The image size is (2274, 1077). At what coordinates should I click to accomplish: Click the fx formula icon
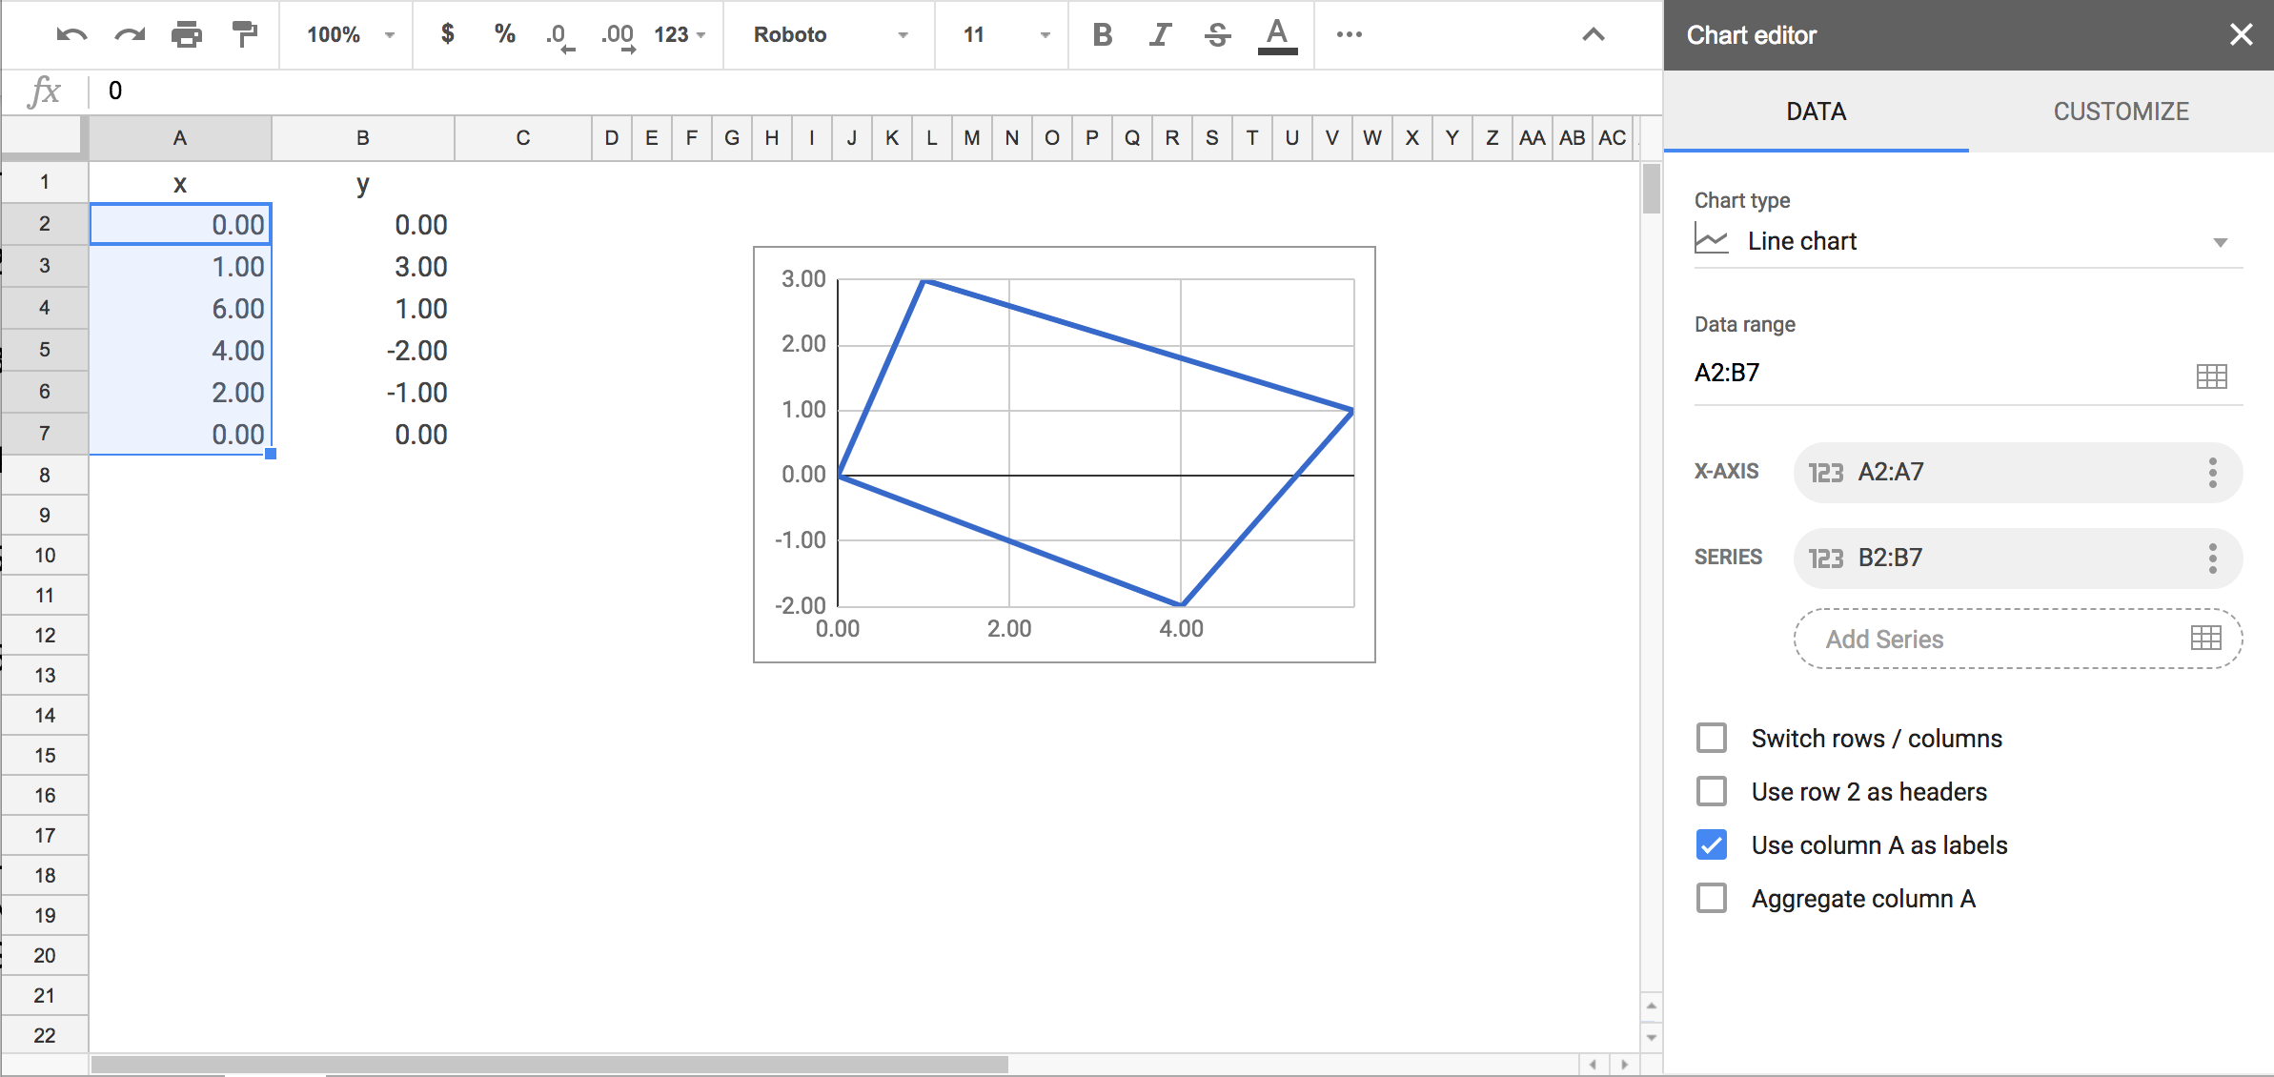45,91
